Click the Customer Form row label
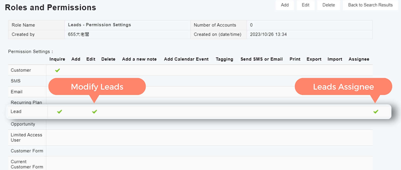This screenshot has height=170, width=401. point(27,151)
